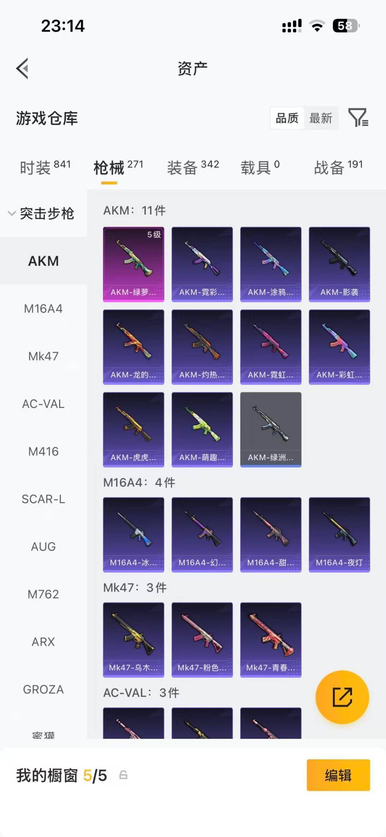Viewport: 386px width, 837px height.
Task: Select the M16A4-夜灯 weapon skin
Action: 340,535
